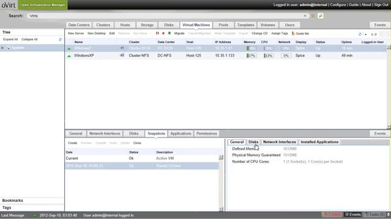Open the General sub-tab of VM details
The width and height of the screenshot is (391, 219).
click(x=76, y=134)
